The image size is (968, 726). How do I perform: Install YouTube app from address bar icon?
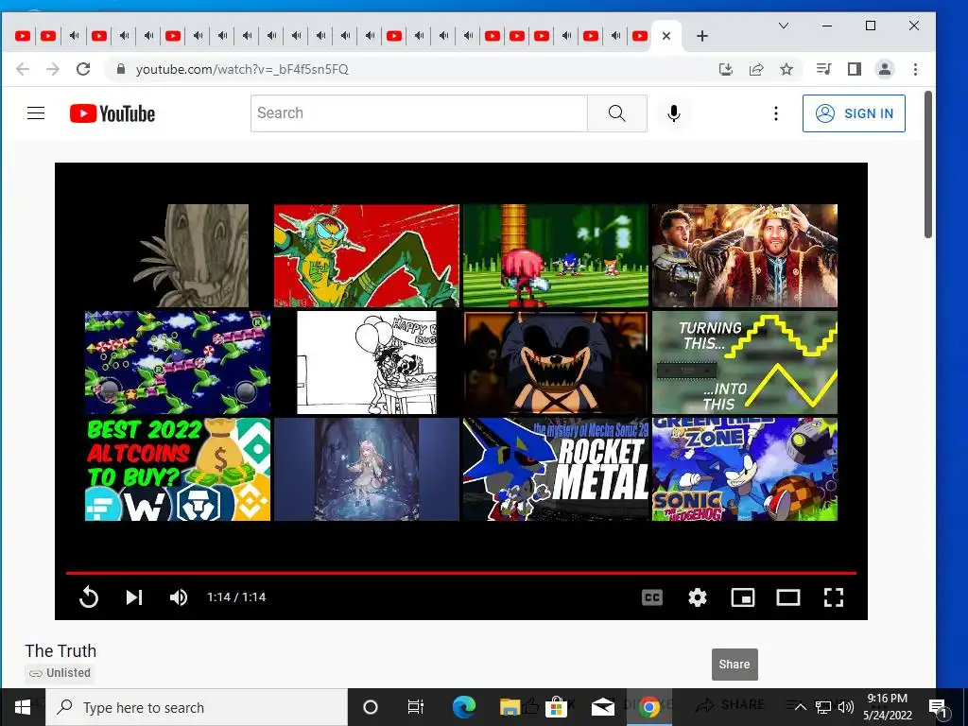[726, 69]
